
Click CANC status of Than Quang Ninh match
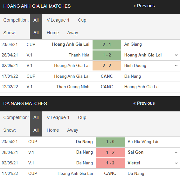coord(107,87)
